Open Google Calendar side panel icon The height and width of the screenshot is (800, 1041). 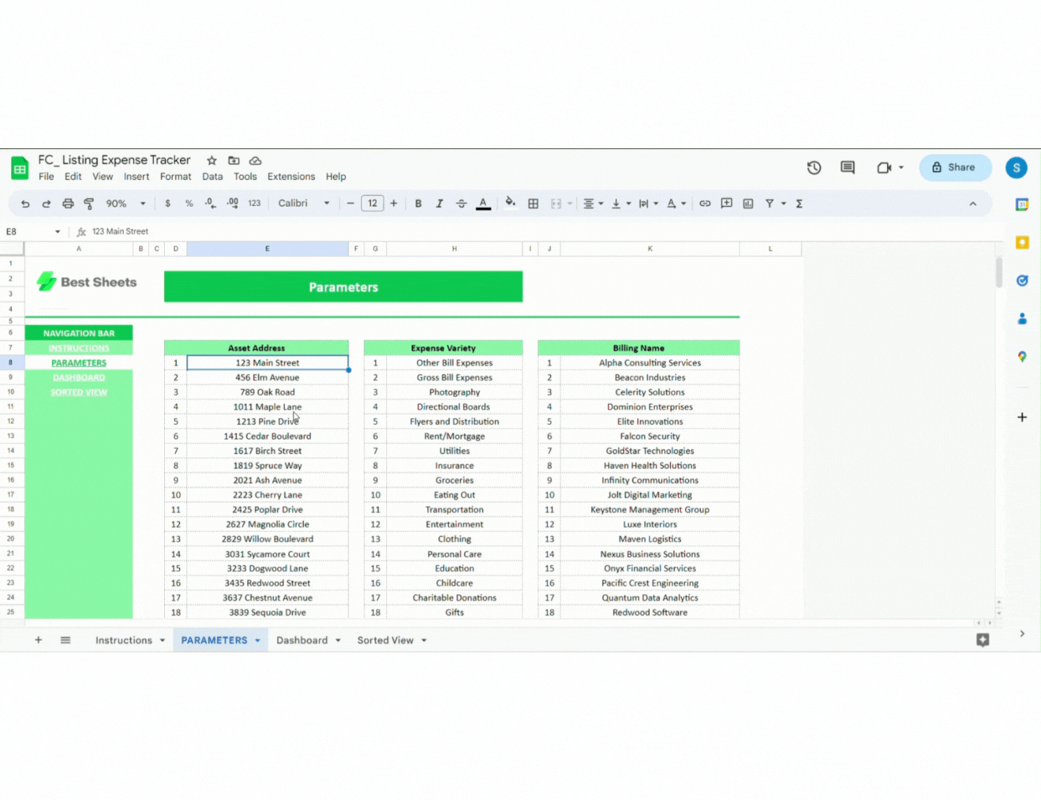click(x=1022, y=205)
